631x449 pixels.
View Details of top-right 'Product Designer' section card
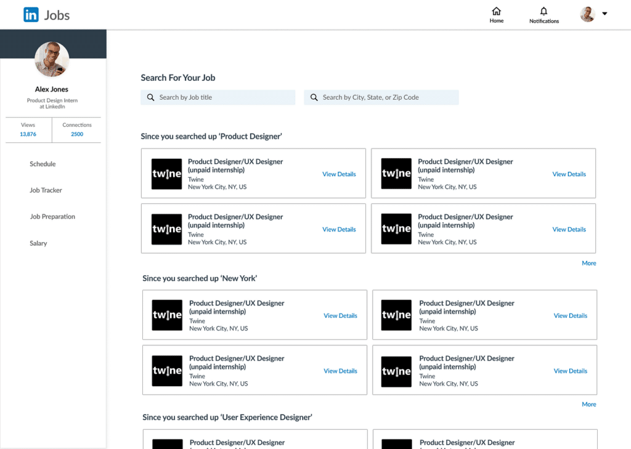(569, 174)
